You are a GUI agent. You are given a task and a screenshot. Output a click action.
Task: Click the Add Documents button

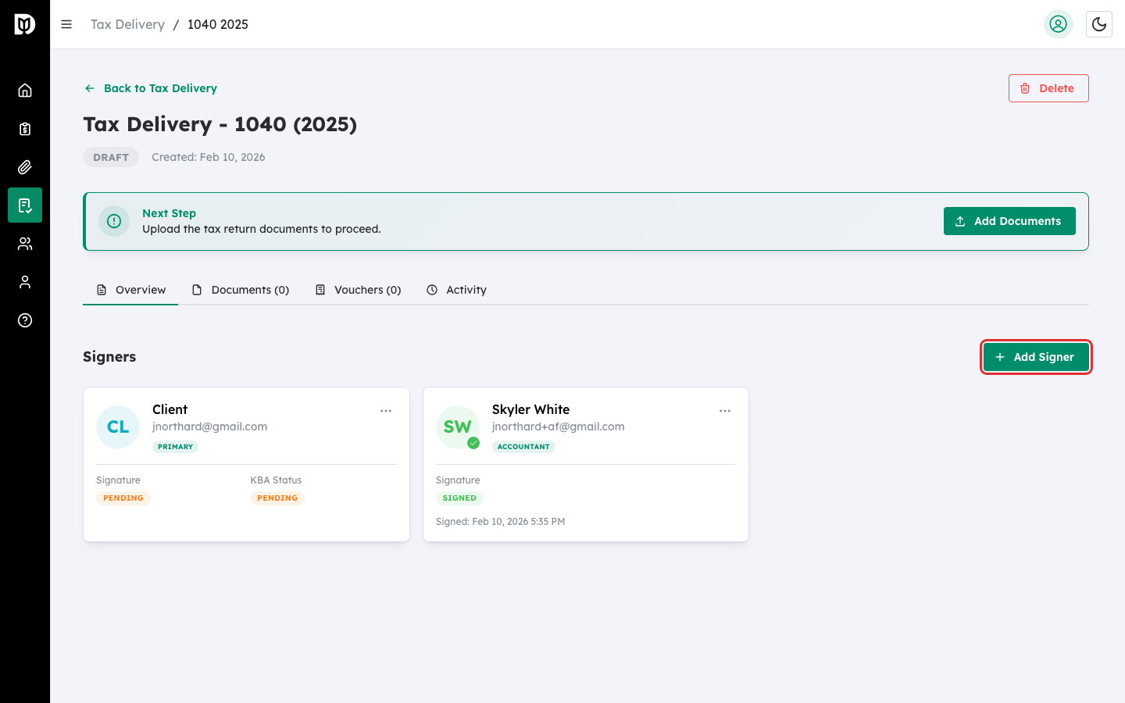pos(1009,221)
